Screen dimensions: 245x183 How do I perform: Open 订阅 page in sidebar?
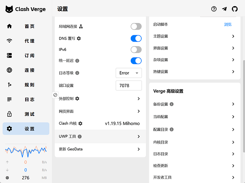[26, 56]
